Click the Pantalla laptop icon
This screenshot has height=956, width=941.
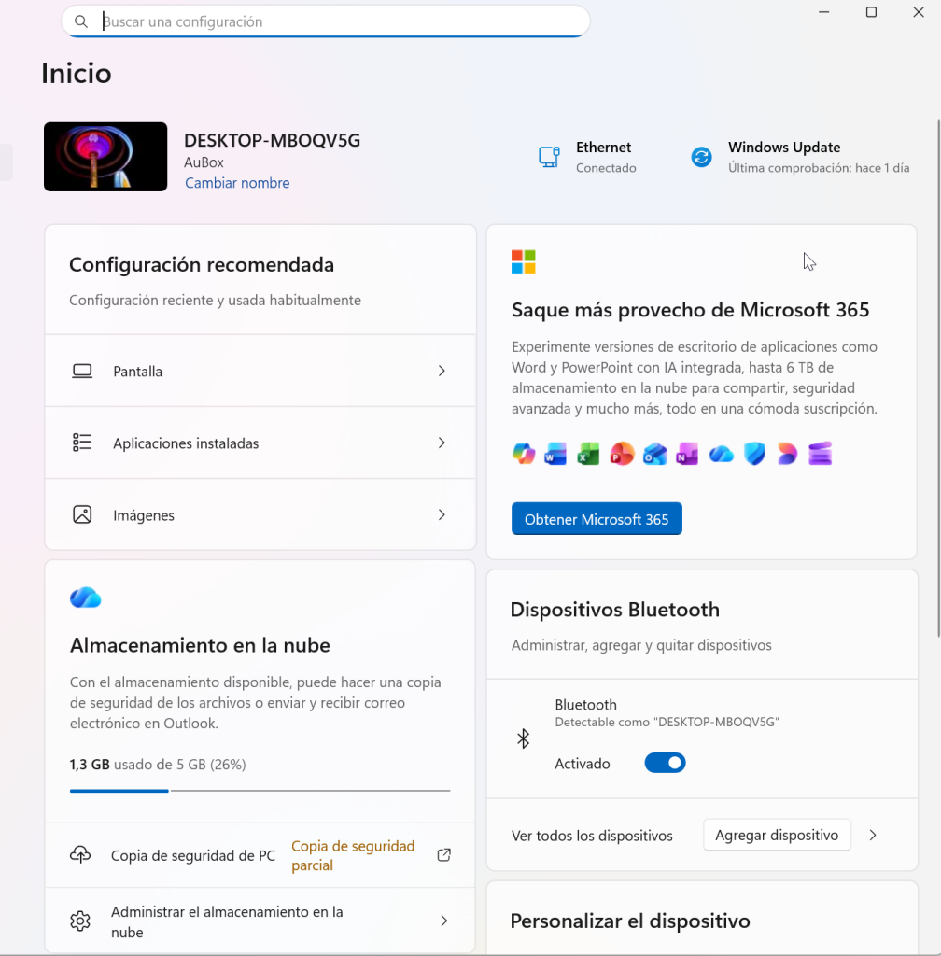[x=82, y=372]
